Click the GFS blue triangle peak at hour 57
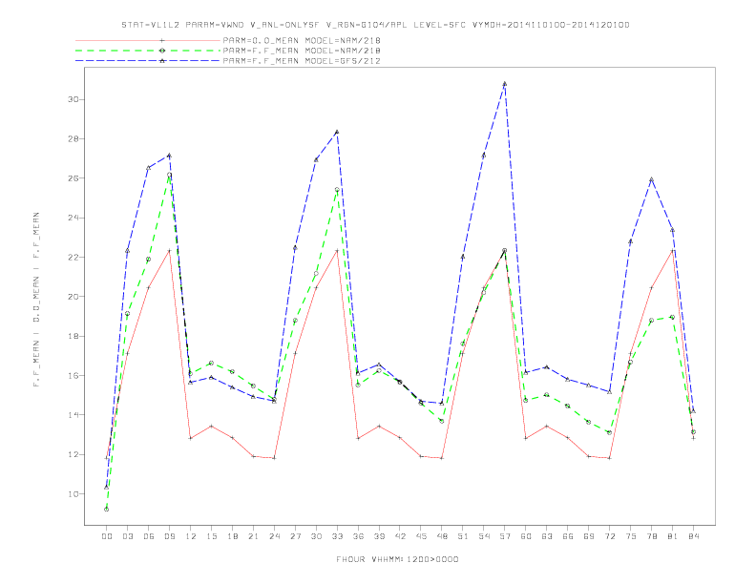This screenshot has width=756, height=584. (505, 84)
